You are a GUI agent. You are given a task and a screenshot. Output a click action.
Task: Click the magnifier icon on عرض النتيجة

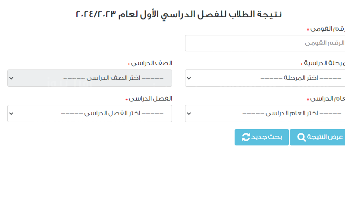point(302,137)
